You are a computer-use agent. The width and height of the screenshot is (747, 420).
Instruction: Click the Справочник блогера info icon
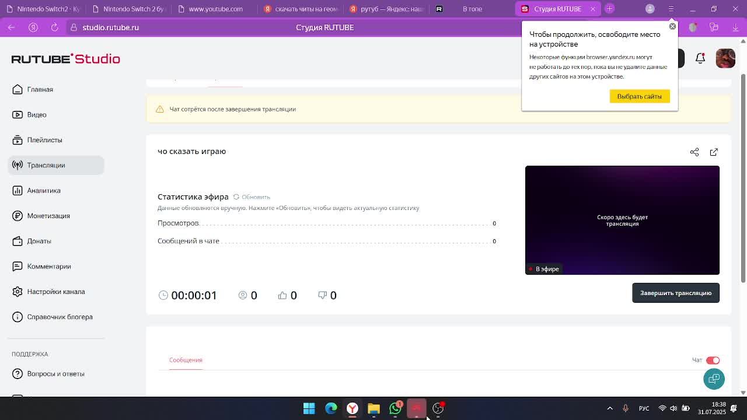pyautogui.click(x=18, y=317)
